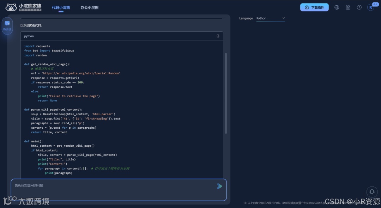381x208 pixels.
Task: Open customer support headset icon
Action: point(372,192)
